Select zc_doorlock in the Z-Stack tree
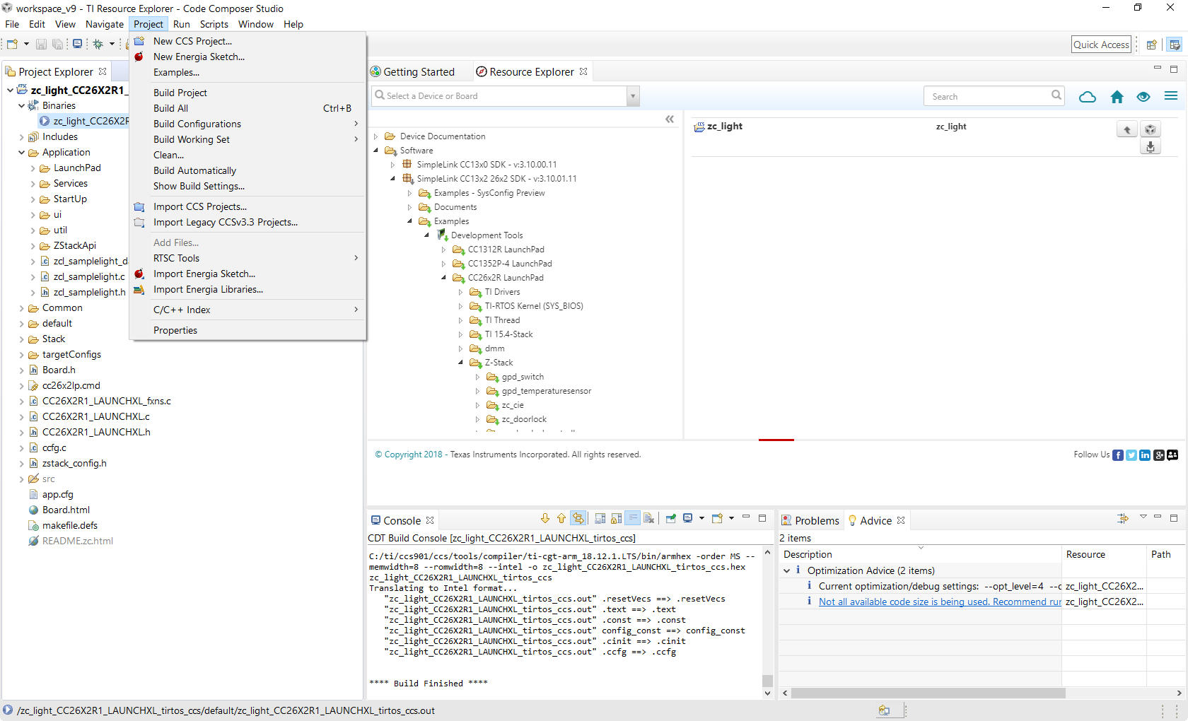 pos(524,419)
